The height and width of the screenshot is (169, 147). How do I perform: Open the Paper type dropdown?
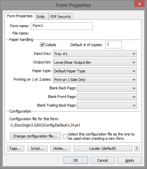point(95,71)
